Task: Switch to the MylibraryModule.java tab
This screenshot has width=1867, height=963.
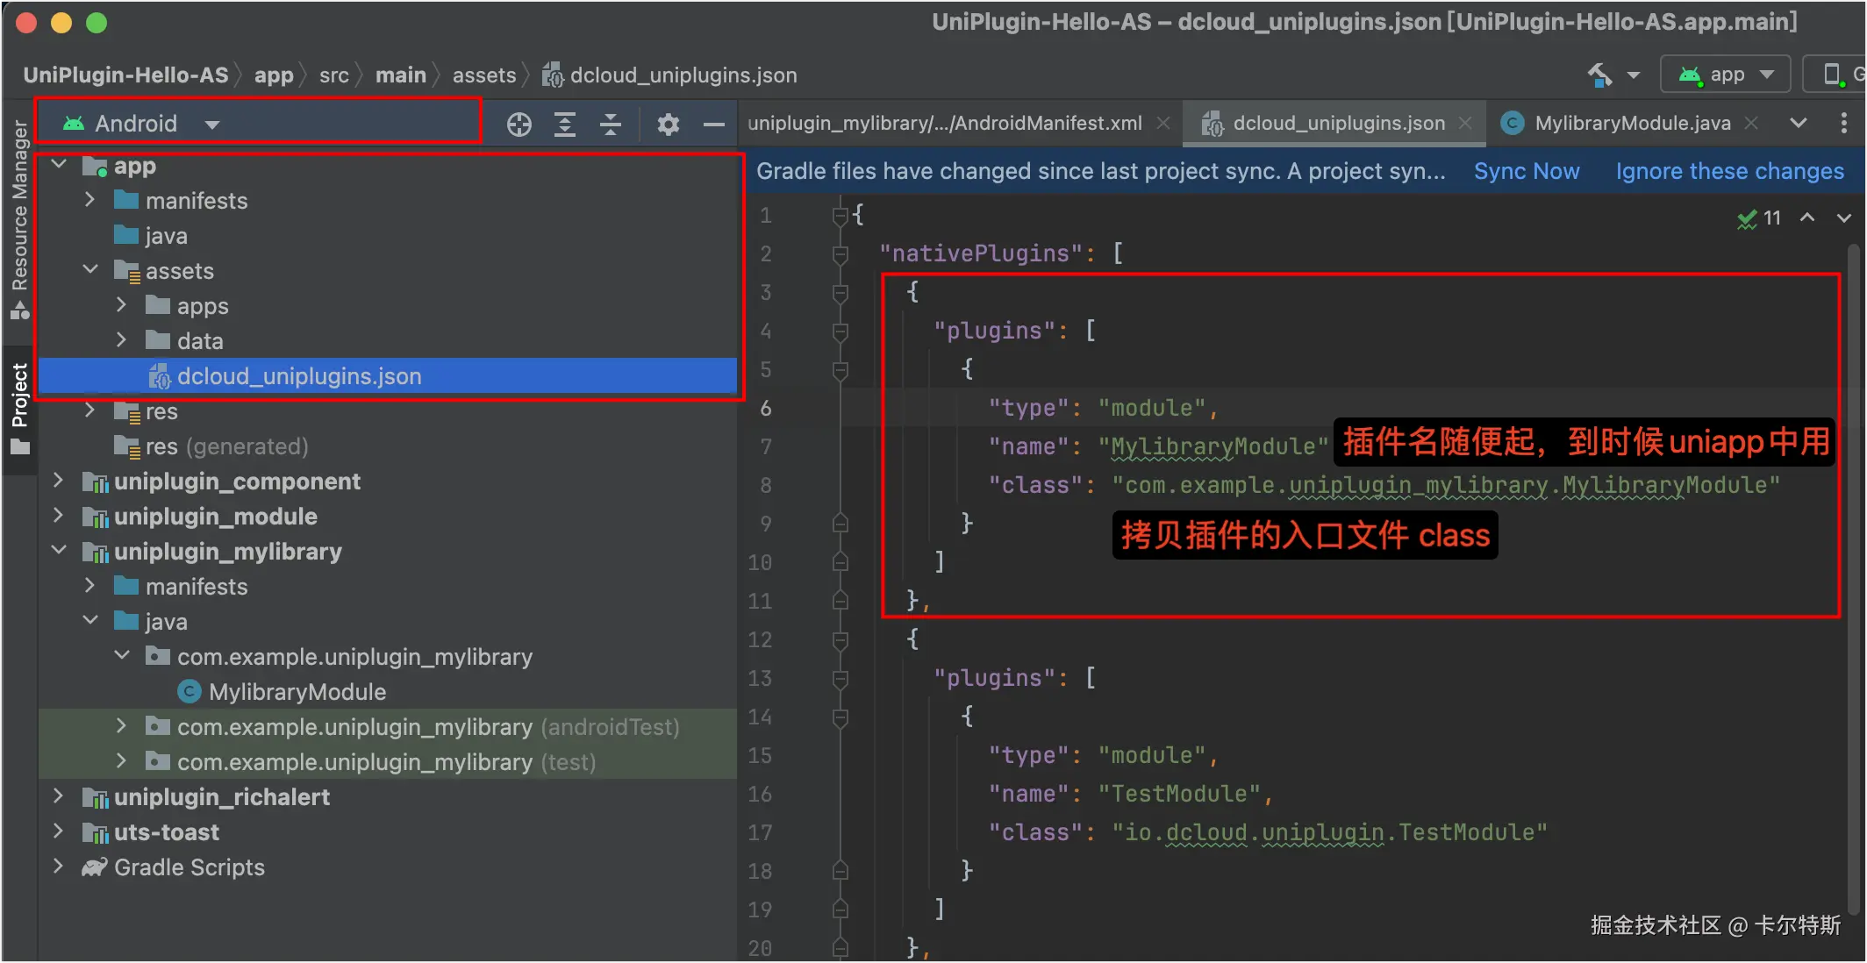Action: pos(1631,123)
